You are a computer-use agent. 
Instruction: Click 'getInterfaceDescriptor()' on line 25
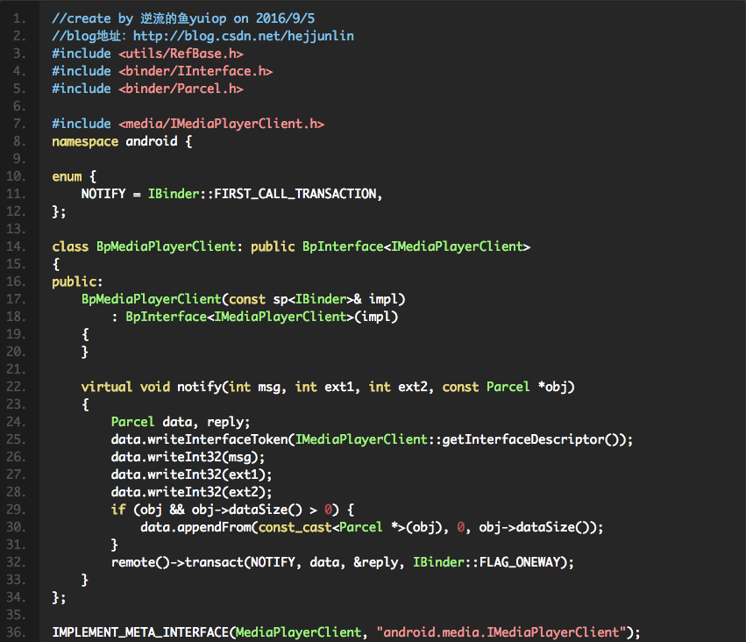pyautogui.click(x=530, y=439)
